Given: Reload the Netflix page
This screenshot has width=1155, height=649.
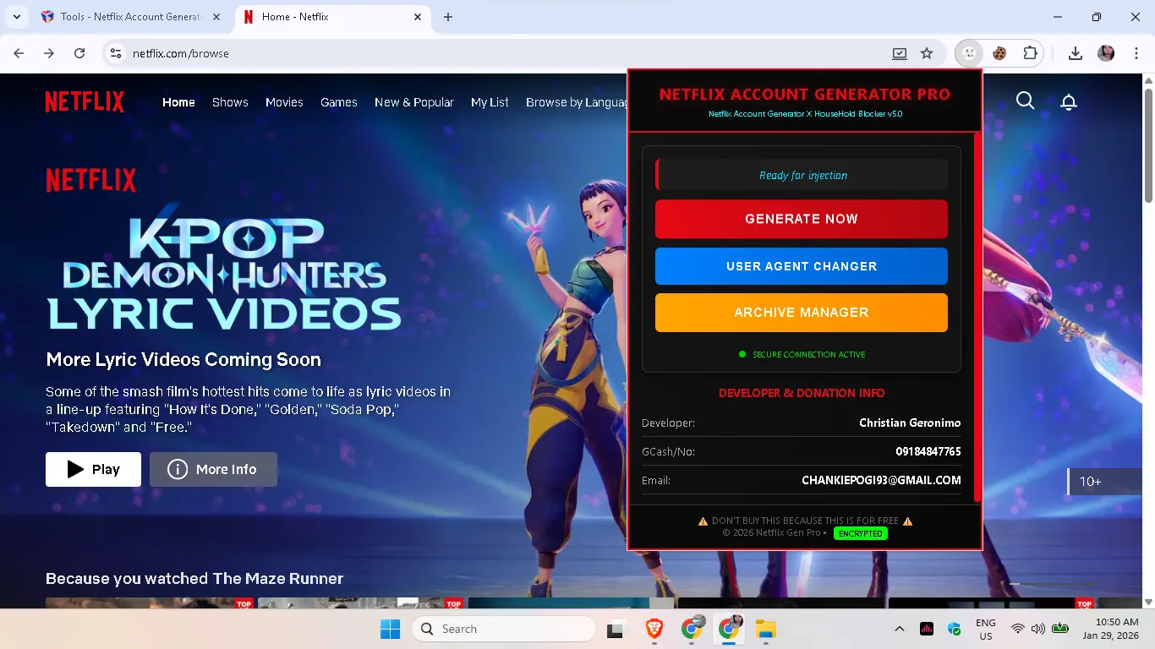Looking at the screenshot, I should (79, 53).
